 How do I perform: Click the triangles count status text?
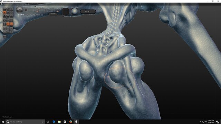8,117
